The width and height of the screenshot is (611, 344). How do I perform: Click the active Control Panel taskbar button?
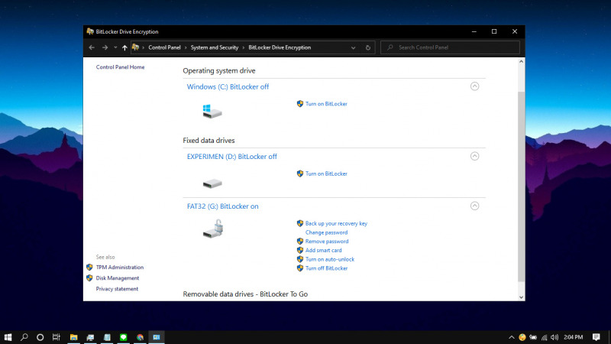pos(157,337)
